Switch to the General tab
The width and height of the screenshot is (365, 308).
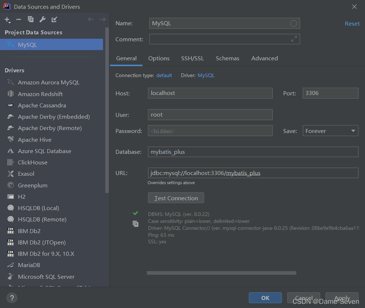[126, 58]
